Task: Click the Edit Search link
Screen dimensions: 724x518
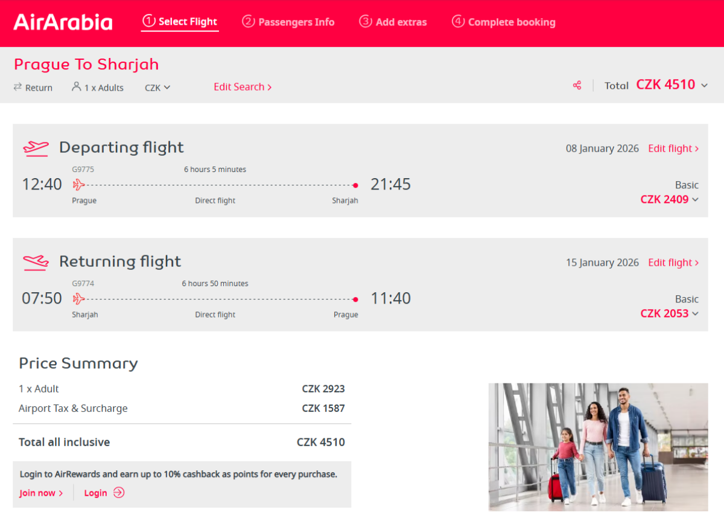Action: pyautogui.click(x=243, y=87)
